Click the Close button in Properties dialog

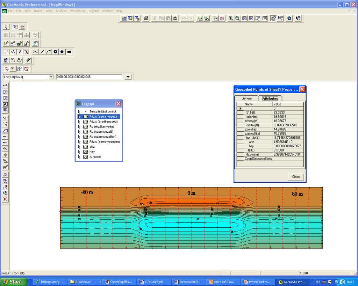[x=296, y=177]
